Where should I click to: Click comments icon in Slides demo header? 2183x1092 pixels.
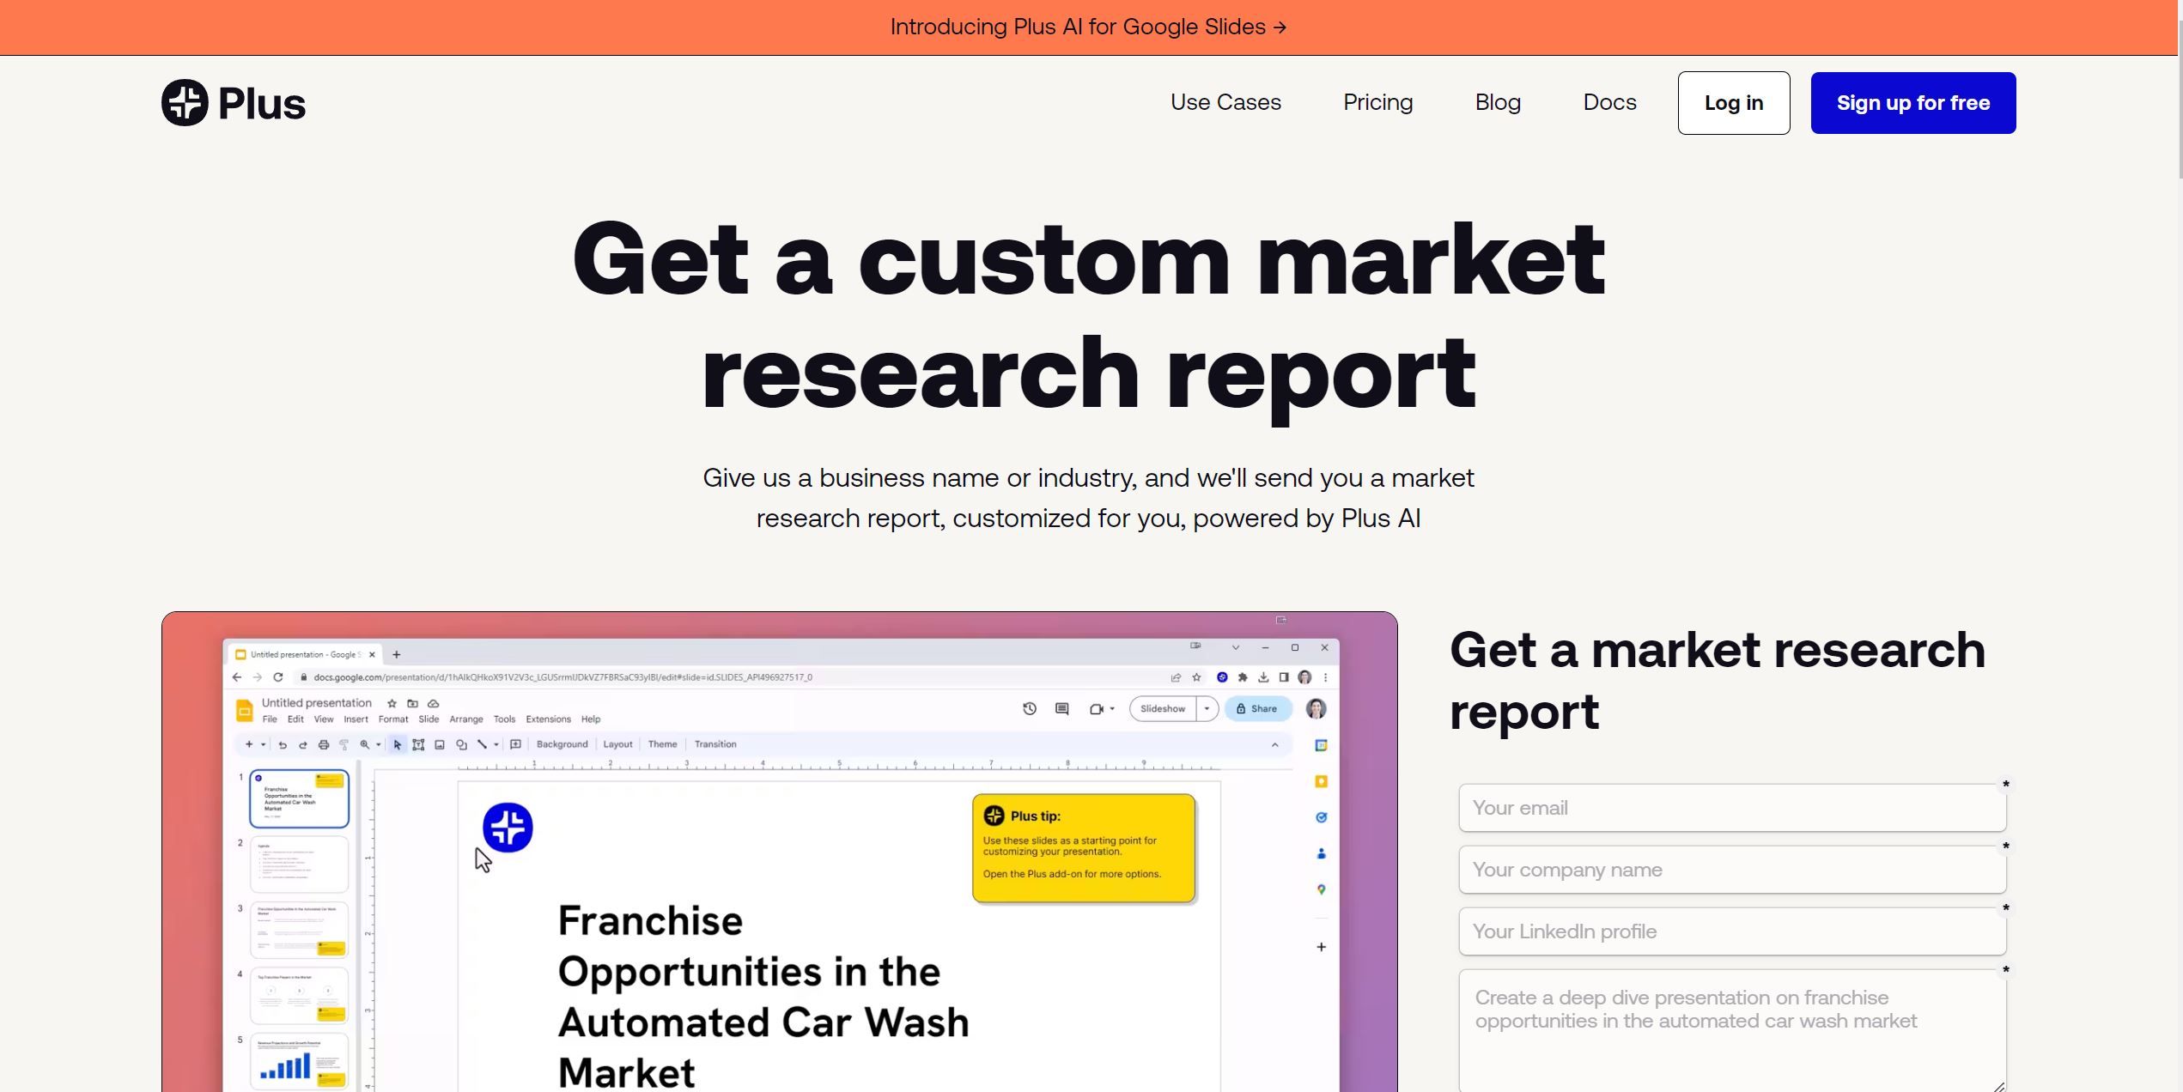point(1061,708)
